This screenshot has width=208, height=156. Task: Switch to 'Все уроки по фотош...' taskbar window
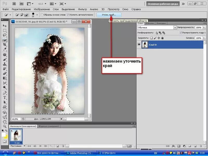point(47,153)
